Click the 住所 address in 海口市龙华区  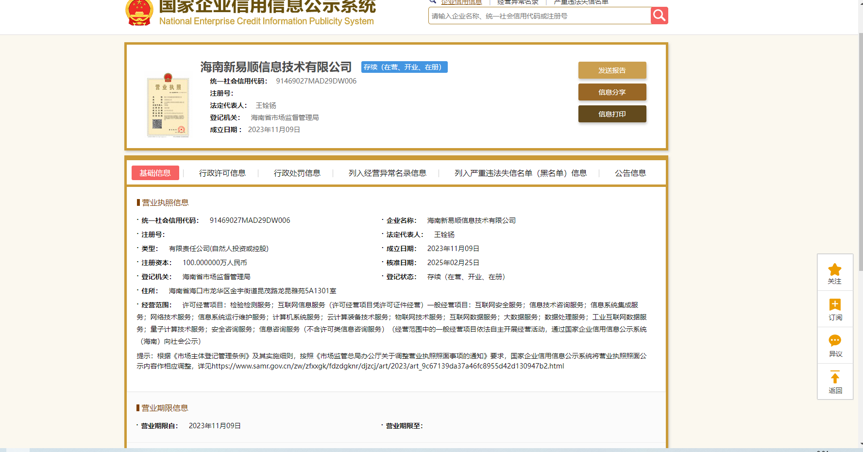point(253,291)
